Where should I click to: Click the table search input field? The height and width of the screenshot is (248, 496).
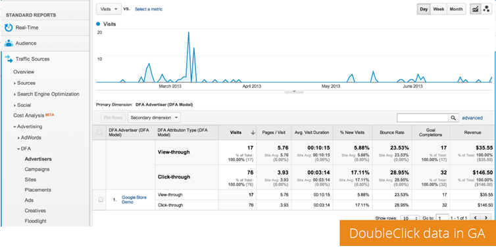coord(422,117)
